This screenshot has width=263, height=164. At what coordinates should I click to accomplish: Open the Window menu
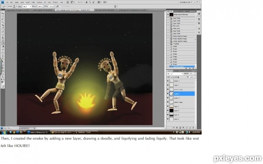(55, 2)
